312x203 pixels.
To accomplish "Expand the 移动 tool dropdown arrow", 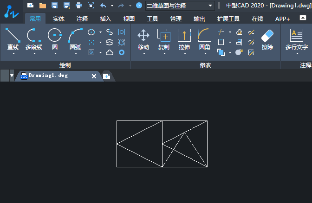I will click(x=144, y=54).
